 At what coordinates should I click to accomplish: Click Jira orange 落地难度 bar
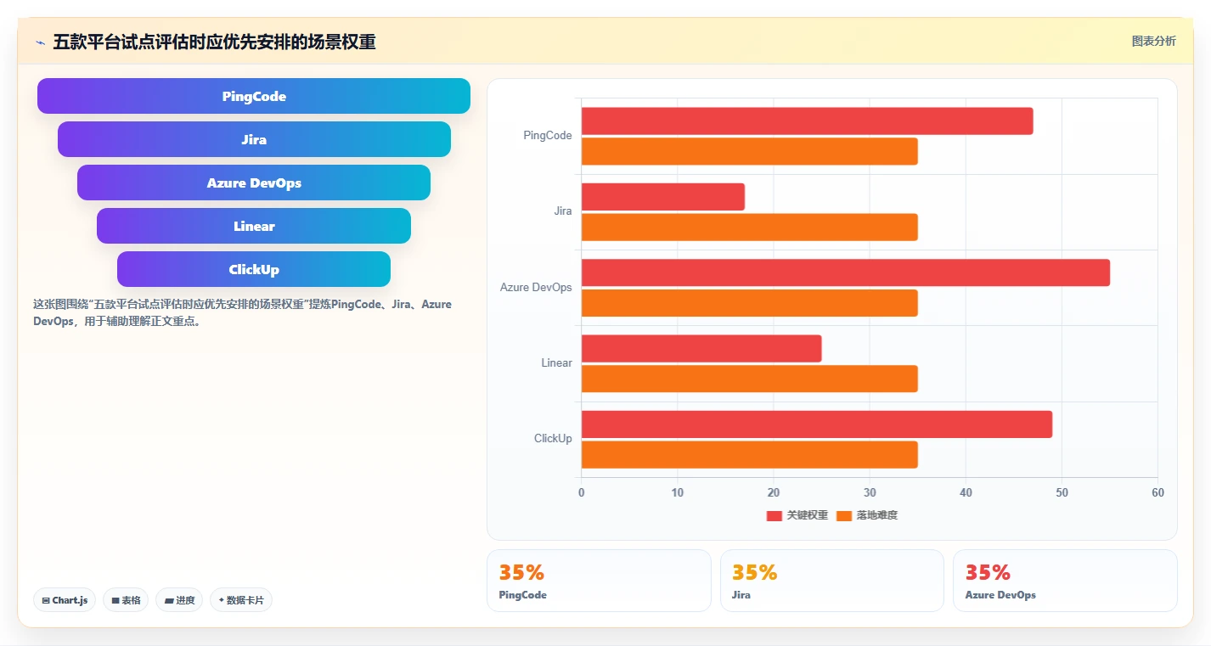tap(749, 227)
